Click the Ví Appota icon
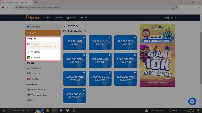Screen dimensions: 202x113 point(29,58)
